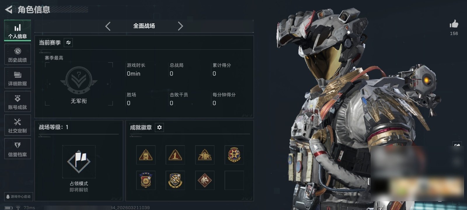Click the empty achievement badge slot
467x210 pixels.
(234, 180)
